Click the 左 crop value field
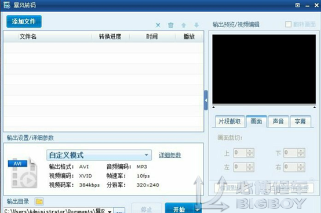Screen dimensions: 321x213 (x=240, y=167)
